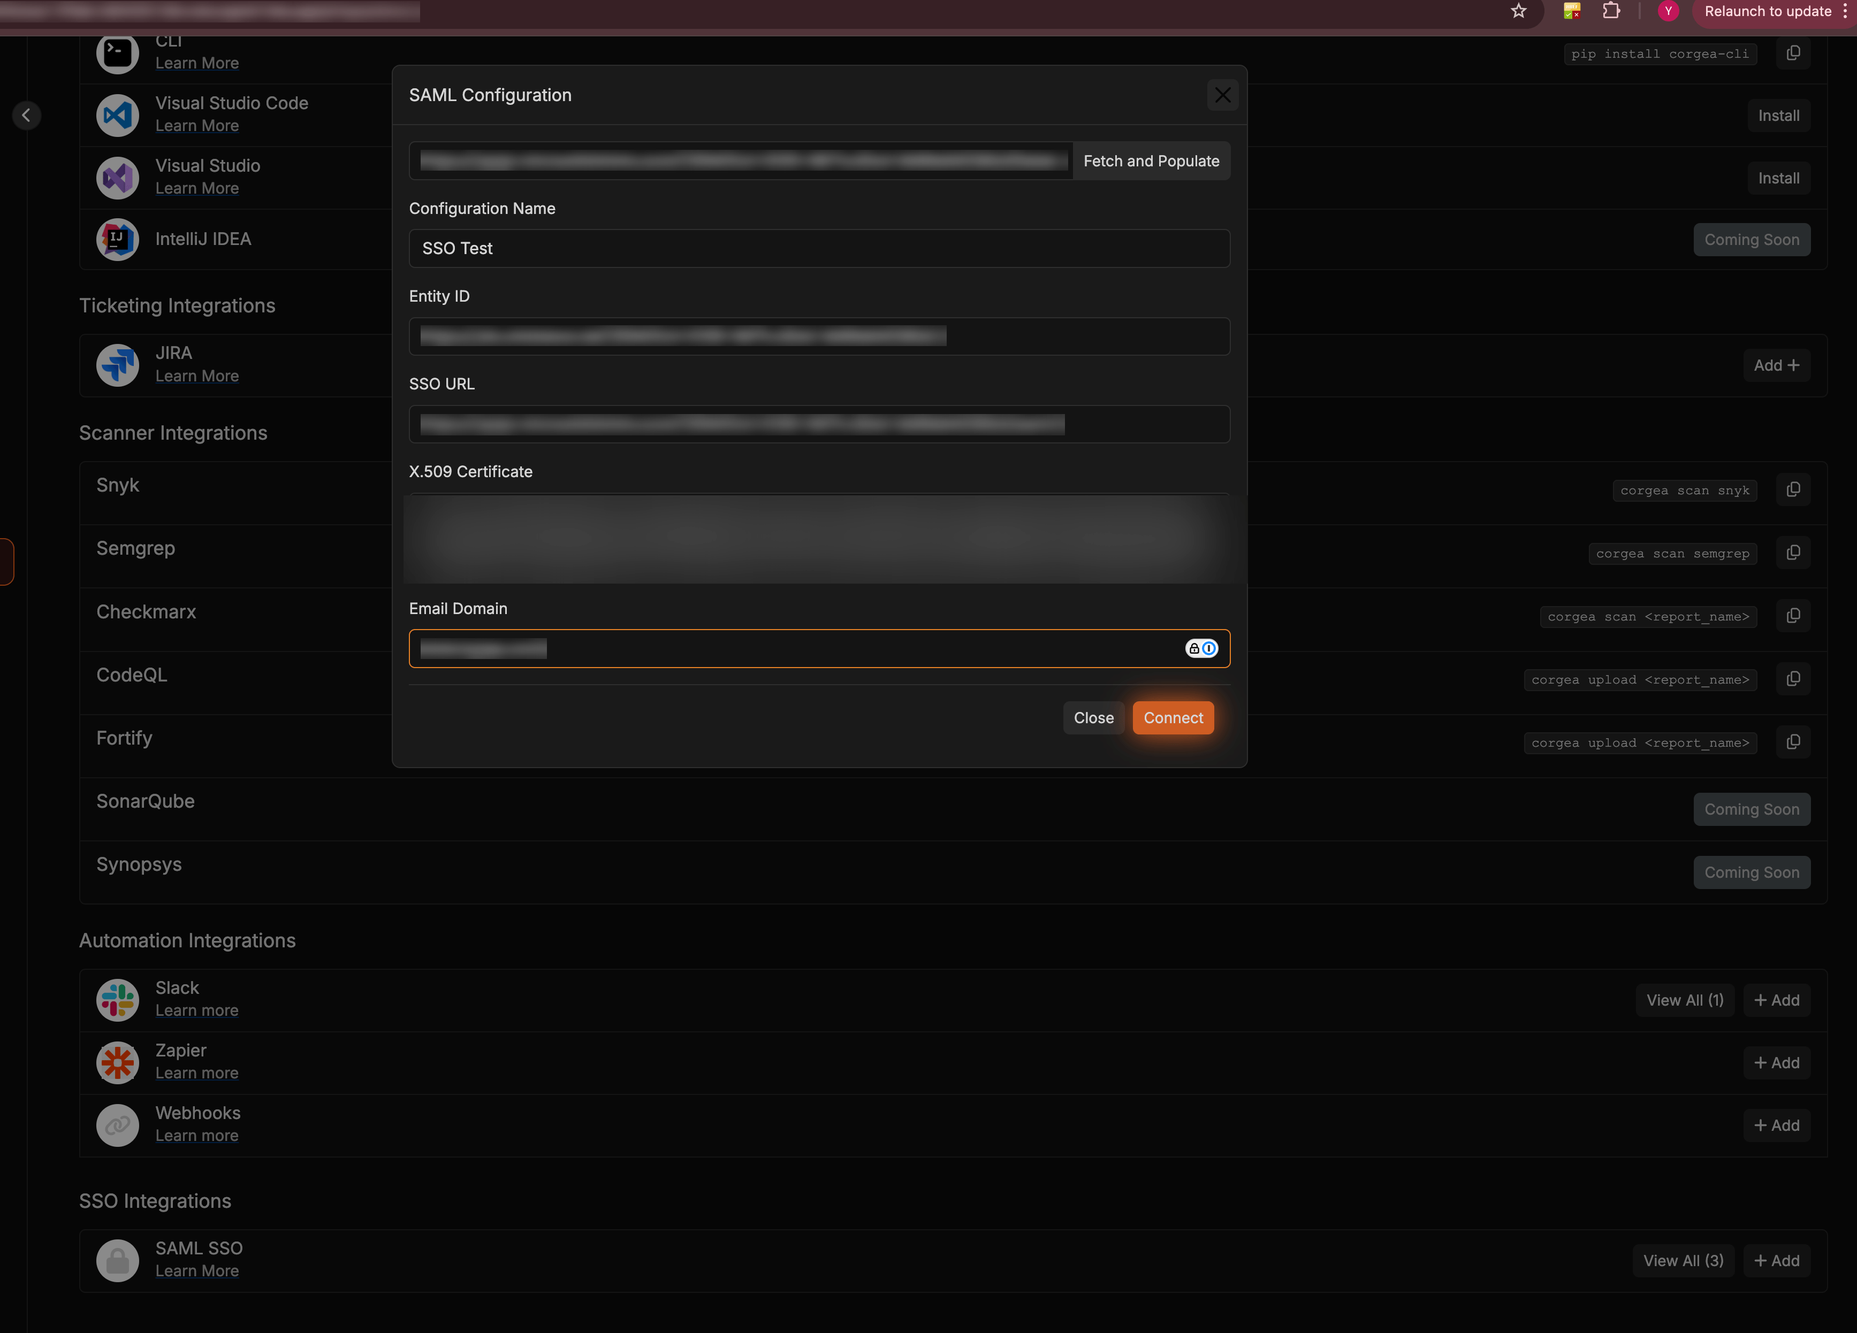Screen dimensions: 1857x1333
Task: Add a JIRA integration
Action: coord(1776,365)
